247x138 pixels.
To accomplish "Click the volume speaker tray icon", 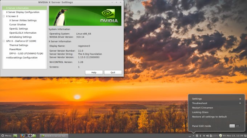I will coord(207,135).
